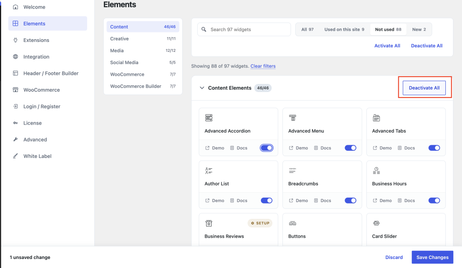Click Save Changes button
The image size is (462, 268).
click(x=432, y=257)
